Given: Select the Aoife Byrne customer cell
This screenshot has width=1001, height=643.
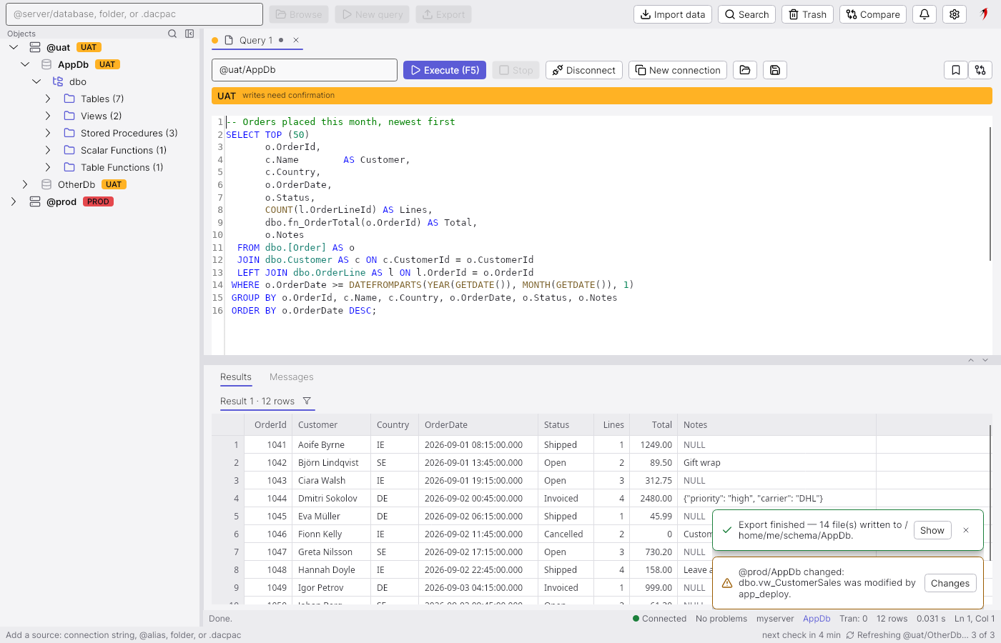Looking at the screenshot, I should pyautogui.click(x=332, y=444).
